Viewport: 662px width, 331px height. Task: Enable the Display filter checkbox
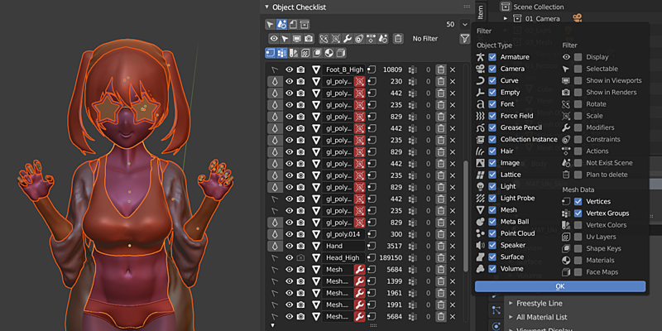coord(578,57)
